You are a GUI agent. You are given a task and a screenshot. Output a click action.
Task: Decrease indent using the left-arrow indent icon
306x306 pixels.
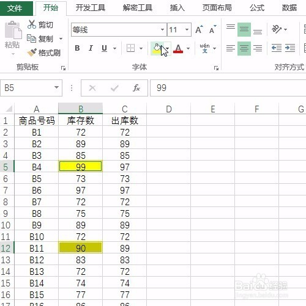(277, 48)
